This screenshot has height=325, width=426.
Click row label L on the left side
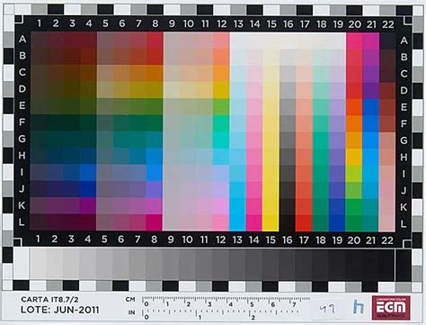[x=22, y=222]
